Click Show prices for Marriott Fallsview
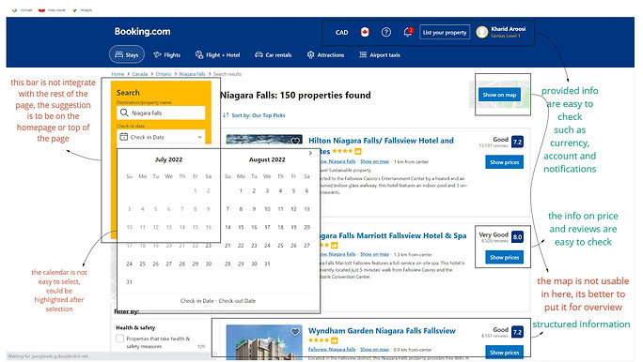This screenshot has height=362, width=643. (504, 257)
